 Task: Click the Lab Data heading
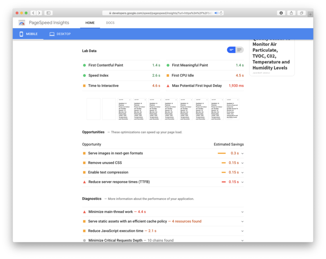point(89,51)
